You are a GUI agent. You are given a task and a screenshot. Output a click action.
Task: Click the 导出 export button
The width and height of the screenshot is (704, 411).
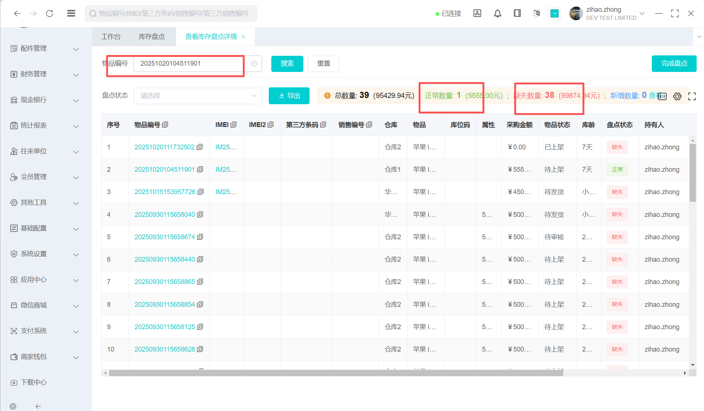tap(289, 96)
